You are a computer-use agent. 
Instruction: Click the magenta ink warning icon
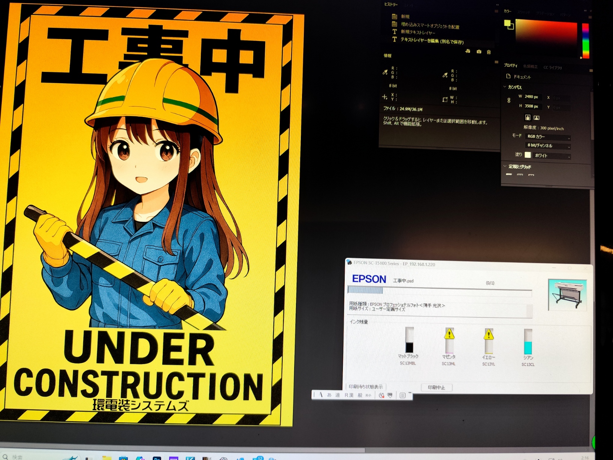click(449, 334)
